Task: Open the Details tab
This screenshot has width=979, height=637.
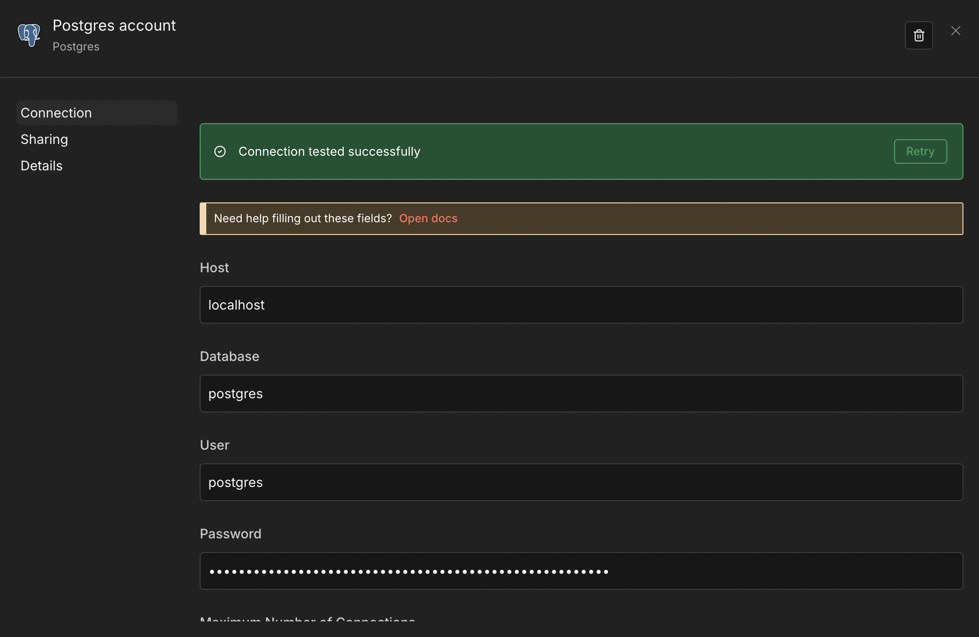Action: tap(42, 166)
